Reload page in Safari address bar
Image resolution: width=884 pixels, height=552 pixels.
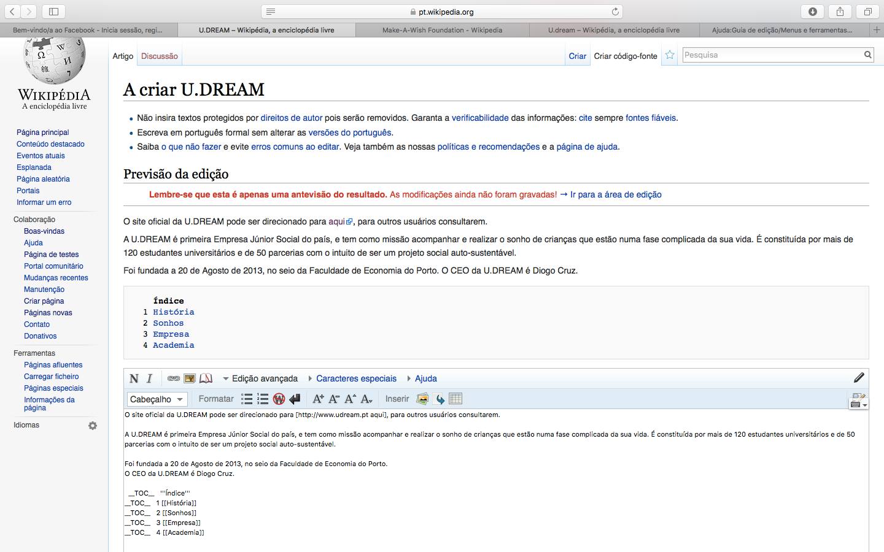pos(615,12)
